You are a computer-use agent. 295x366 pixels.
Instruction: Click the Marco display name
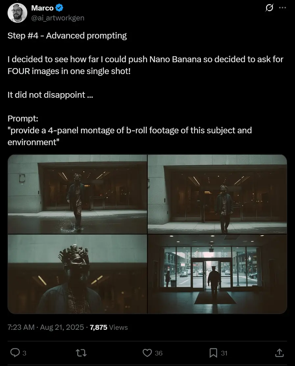click(x=42, y=8)
